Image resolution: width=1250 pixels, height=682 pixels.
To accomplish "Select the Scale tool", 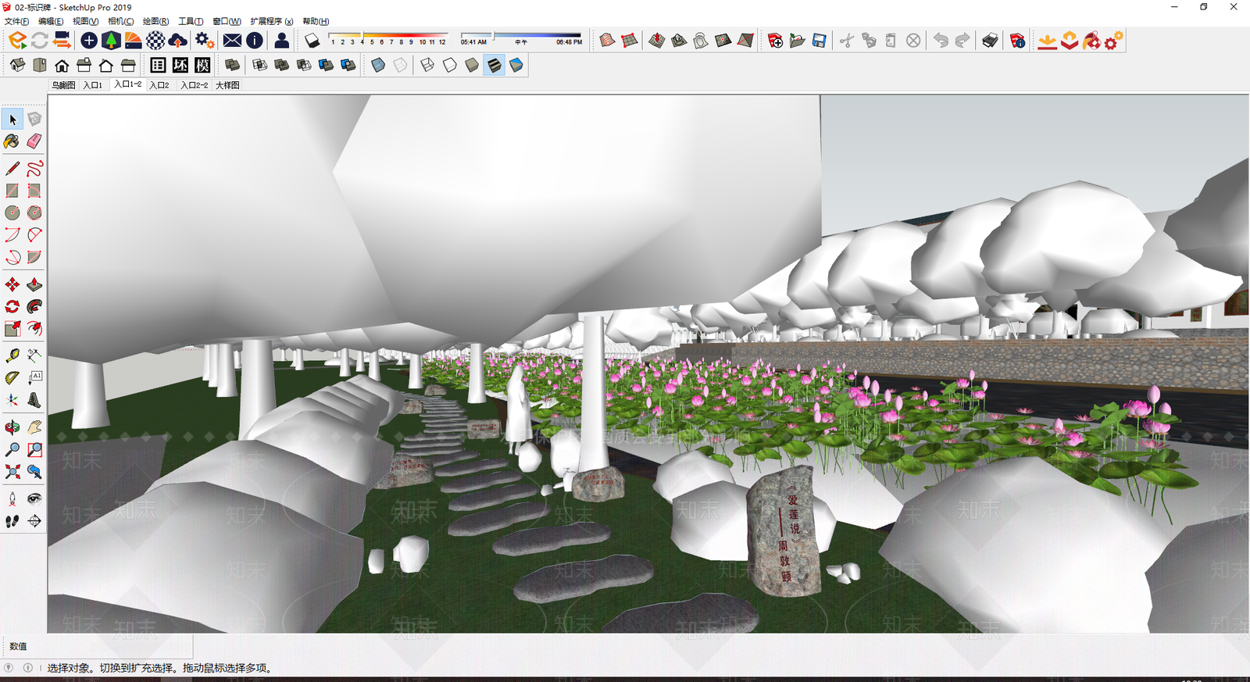I will tap(12, 328).
